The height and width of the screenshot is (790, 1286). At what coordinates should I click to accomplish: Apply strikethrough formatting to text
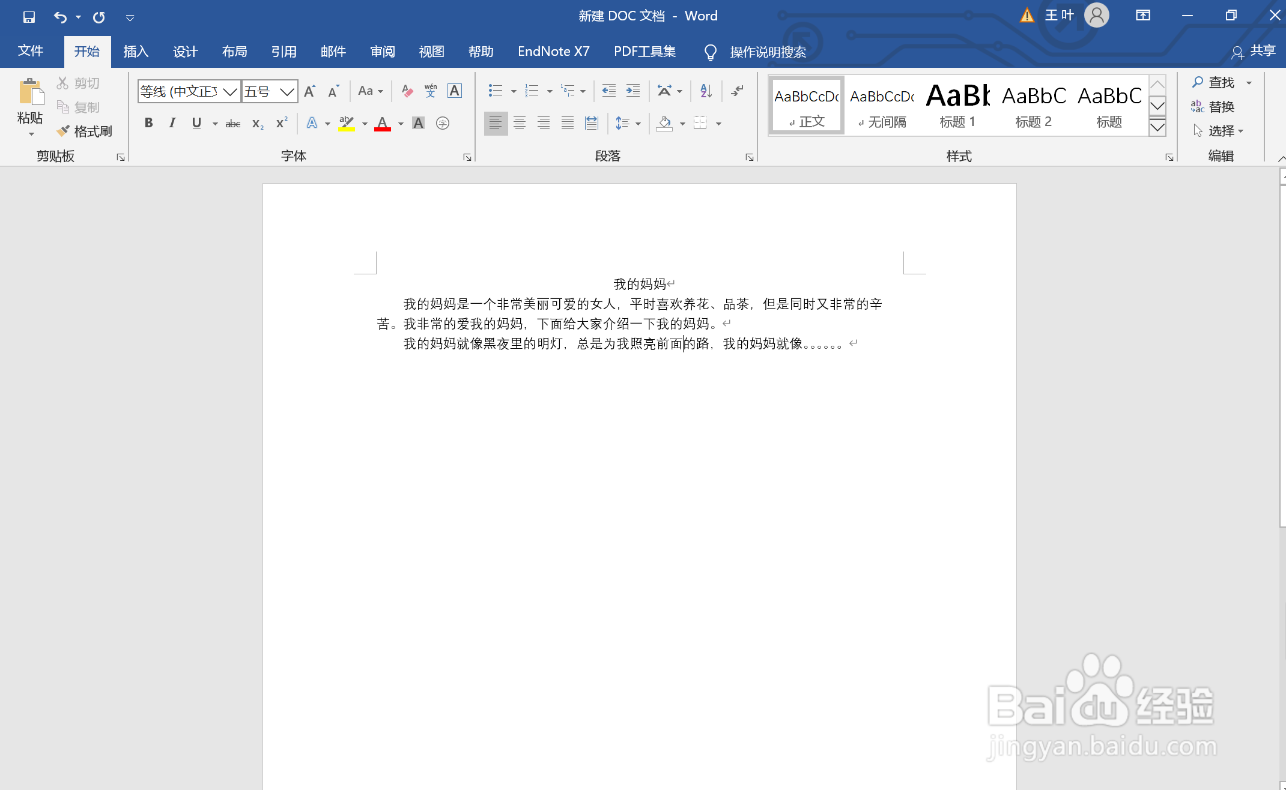coord(232,122)
